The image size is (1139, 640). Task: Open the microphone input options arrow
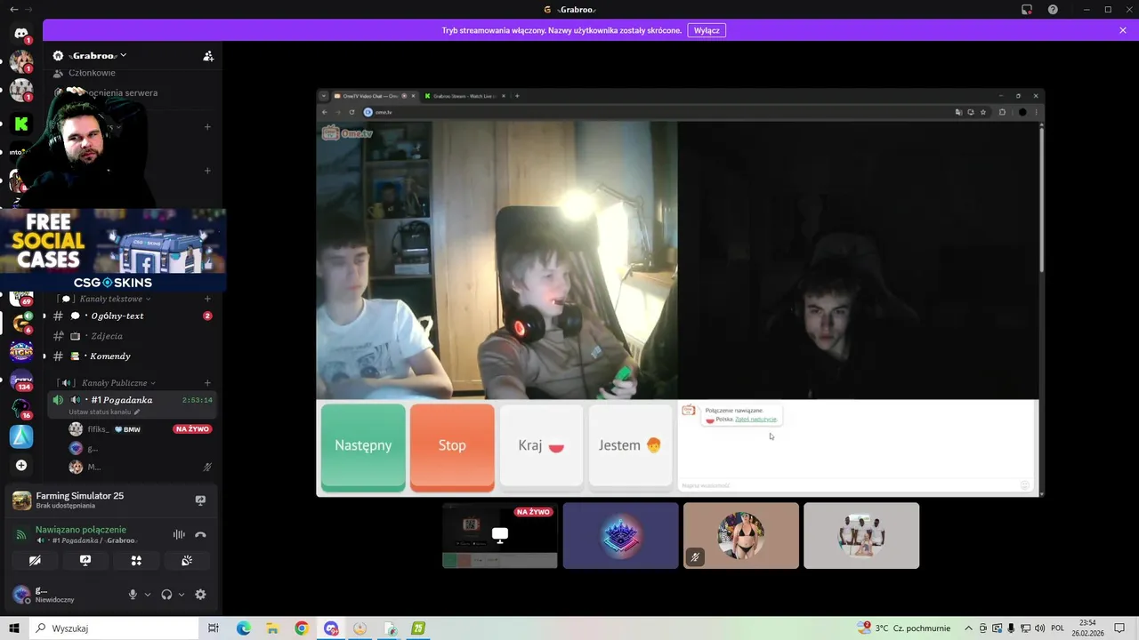(x=148, y=595)
